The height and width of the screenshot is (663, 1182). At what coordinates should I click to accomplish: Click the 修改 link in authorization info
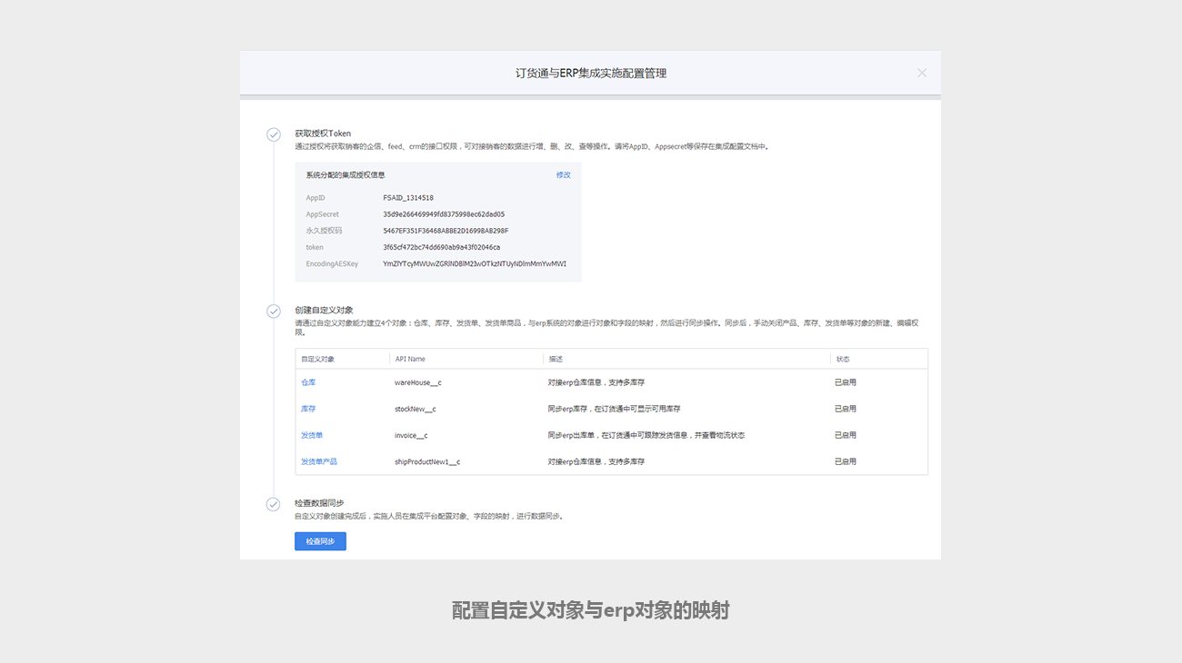pyautogui.click(x=563, y=175)
